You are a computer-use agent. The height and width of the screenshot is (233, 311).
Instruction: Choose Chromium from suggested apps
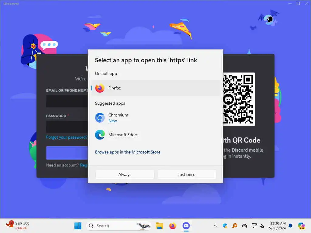(155, 118)
